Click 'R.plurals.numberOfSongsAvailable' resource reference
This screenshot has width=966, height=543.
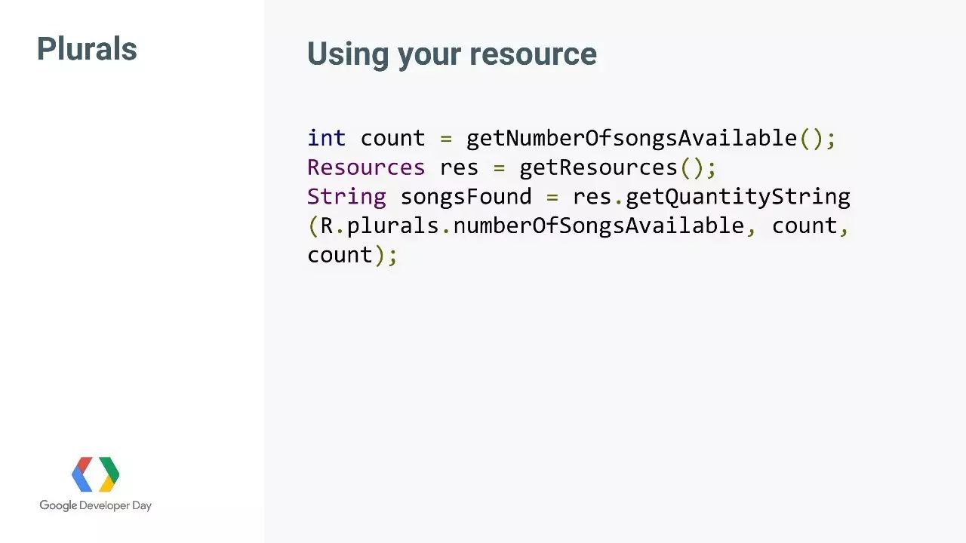[x=532, y=225]
